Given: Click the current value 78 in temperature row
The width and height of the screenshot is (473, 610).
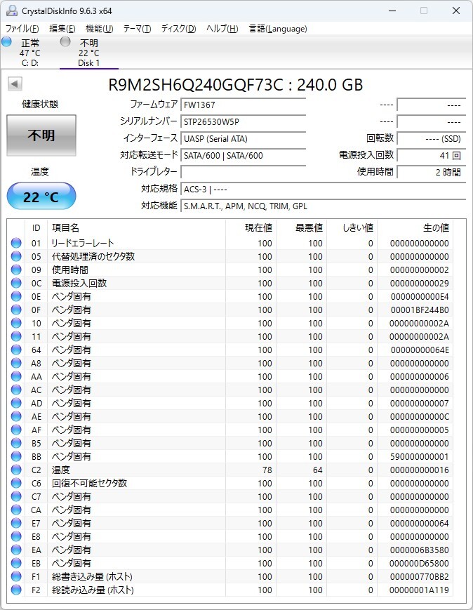Looking at the screenshot, I should [x=267, y=470].
